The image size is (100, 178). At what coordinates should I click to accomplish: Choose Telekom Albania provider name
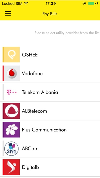click(40, 92)
